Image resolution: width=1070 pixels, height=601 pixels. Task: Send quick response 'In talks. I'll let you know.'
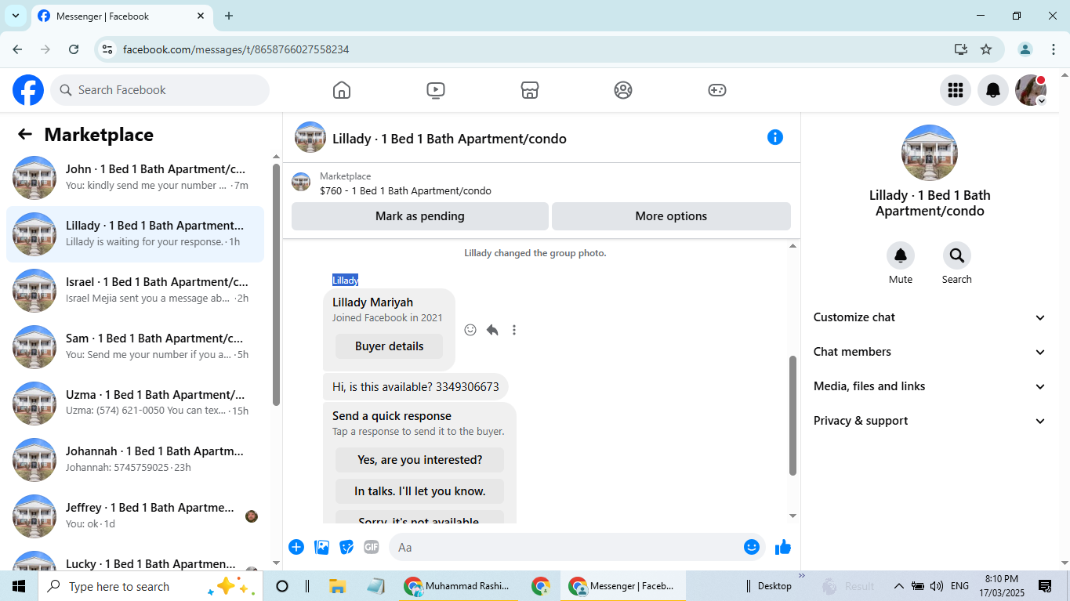tap(419, 491)
